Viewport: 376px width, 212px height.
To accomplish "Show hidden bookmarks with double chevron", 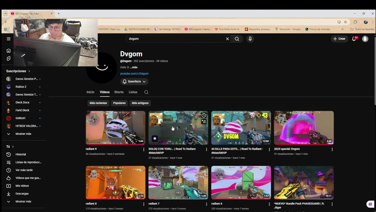I will [342, 29].
